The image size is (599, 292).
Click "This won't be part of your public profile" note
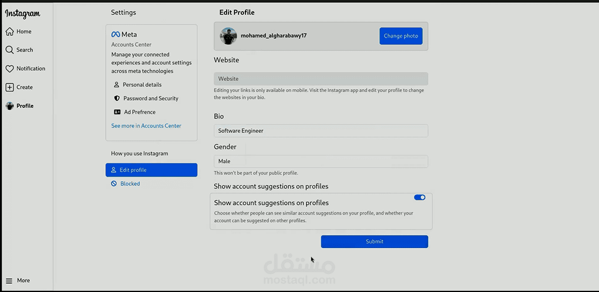[256, 173]
